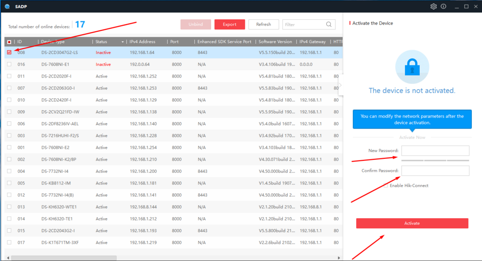This screenshot has width=482, height=261.
Task: Click the Activate button
Action: 412,223
